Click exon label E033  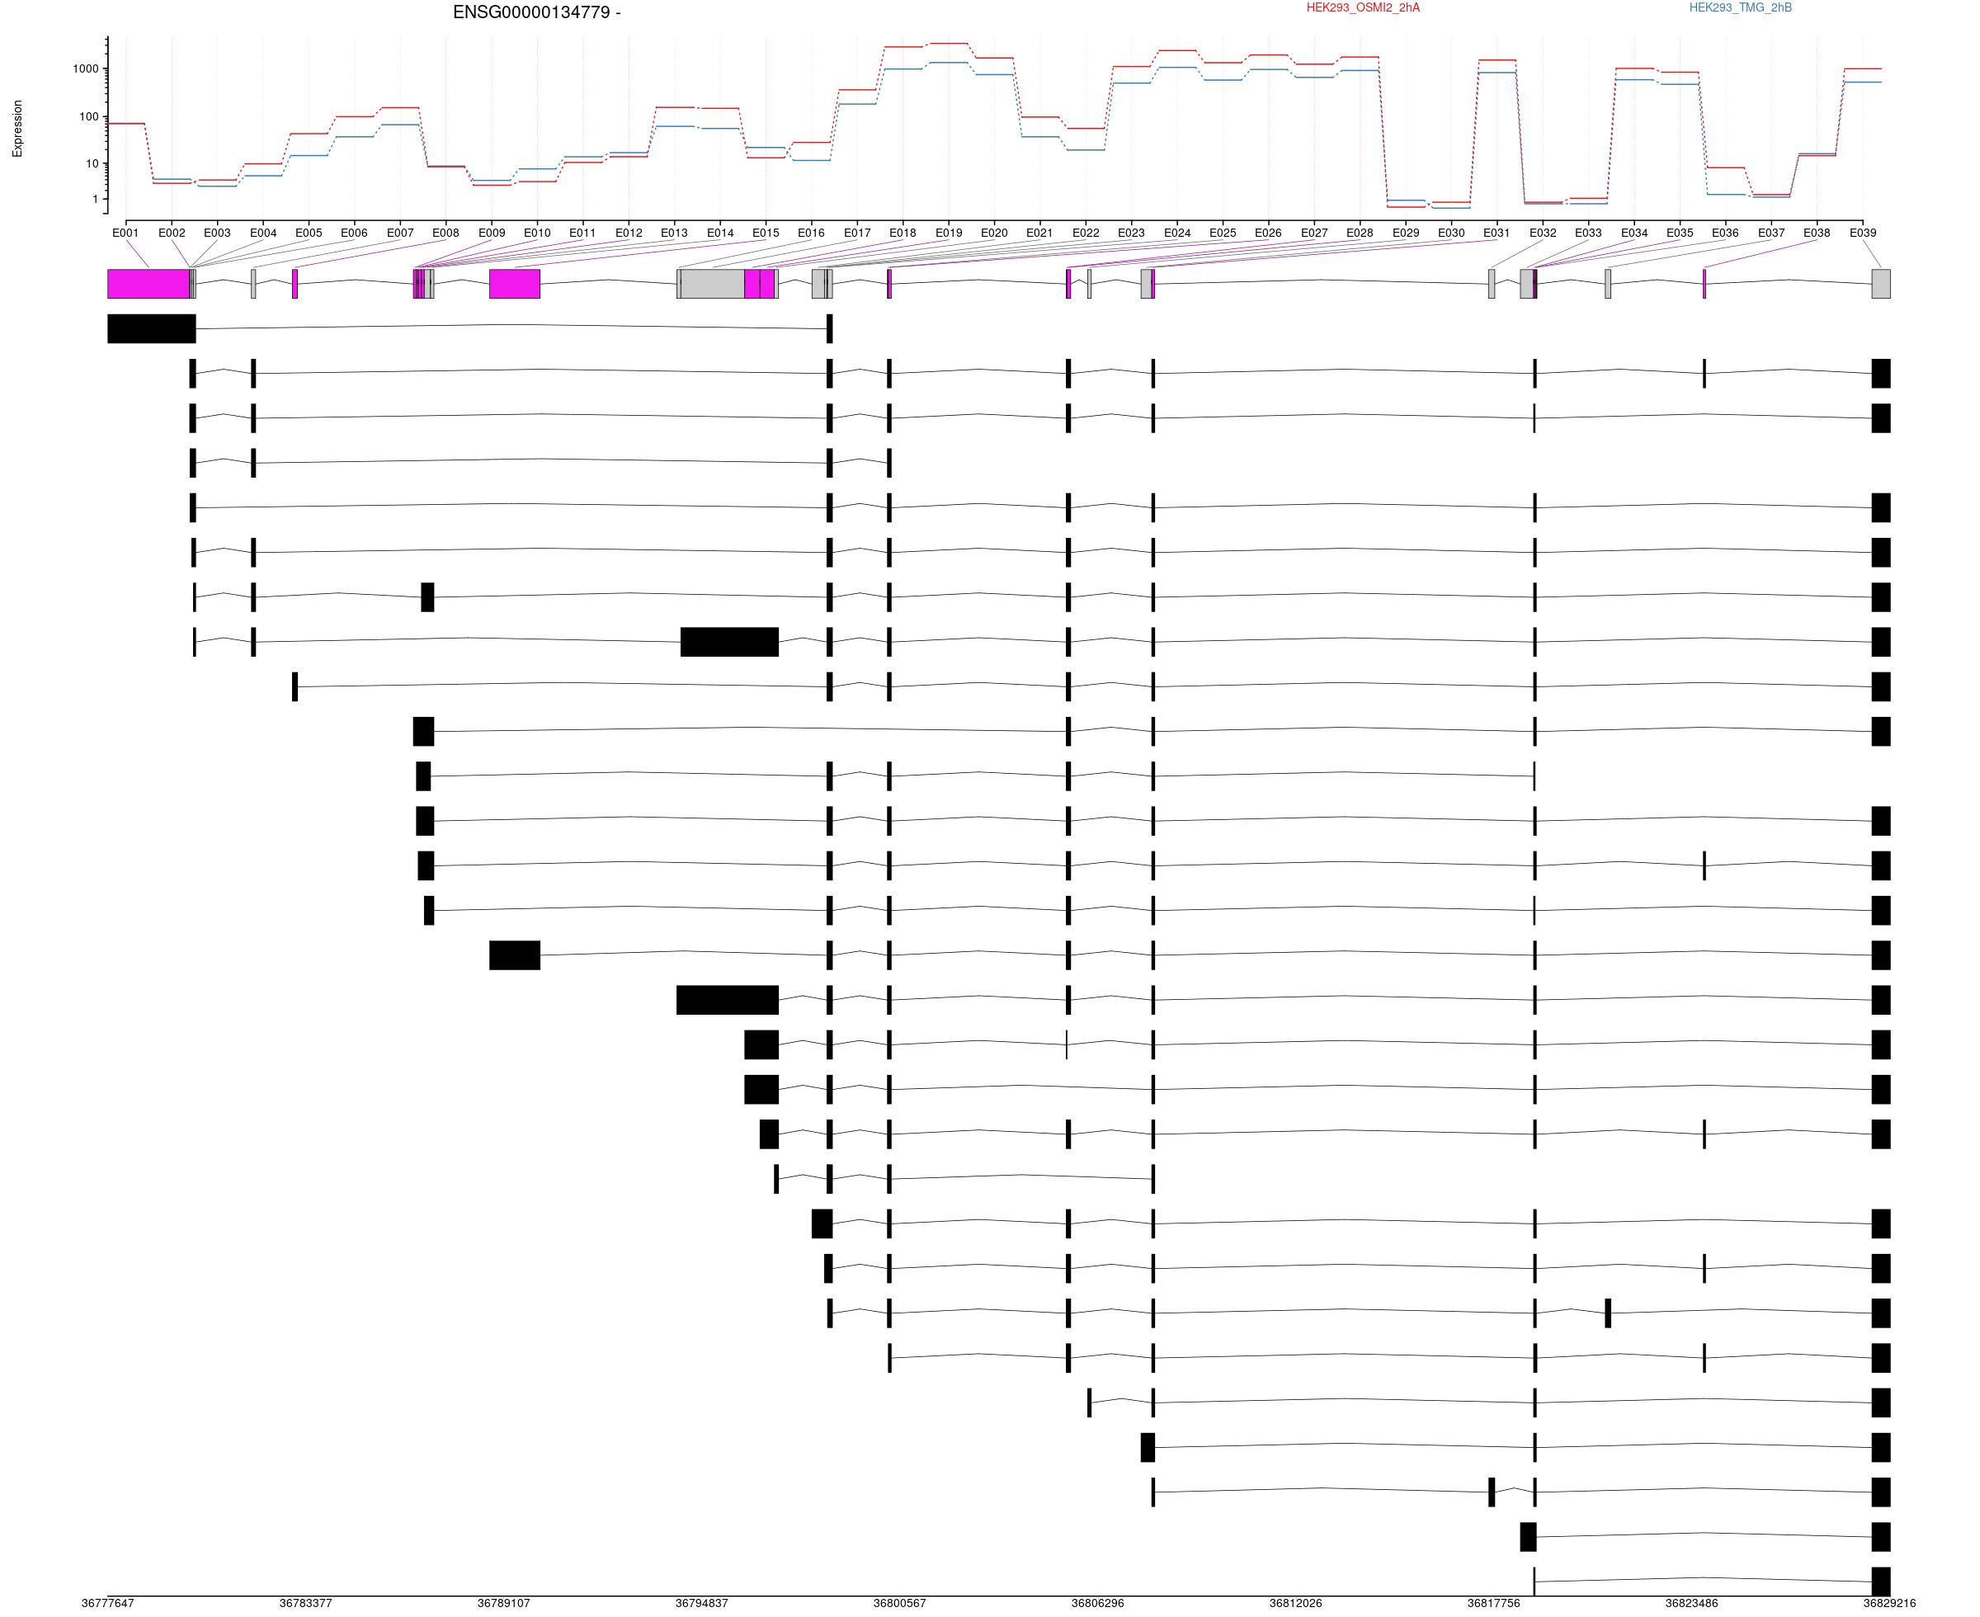(1588, 233)
